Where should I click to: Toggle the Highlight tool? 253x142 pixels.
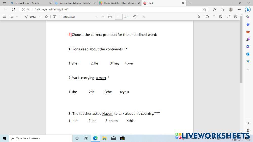click(12, 17)
